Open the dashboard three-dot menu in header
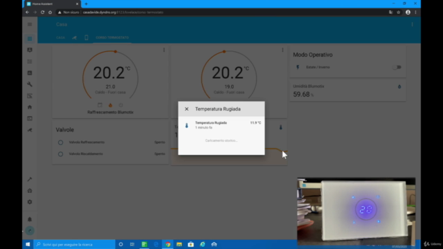Screen dimensions: 443x249 [x=413, y=24]
